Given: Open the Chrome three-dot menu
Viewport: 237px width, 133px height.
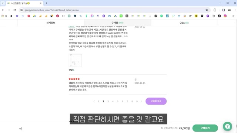Looking at the screenshot, I should click(235, 10).
